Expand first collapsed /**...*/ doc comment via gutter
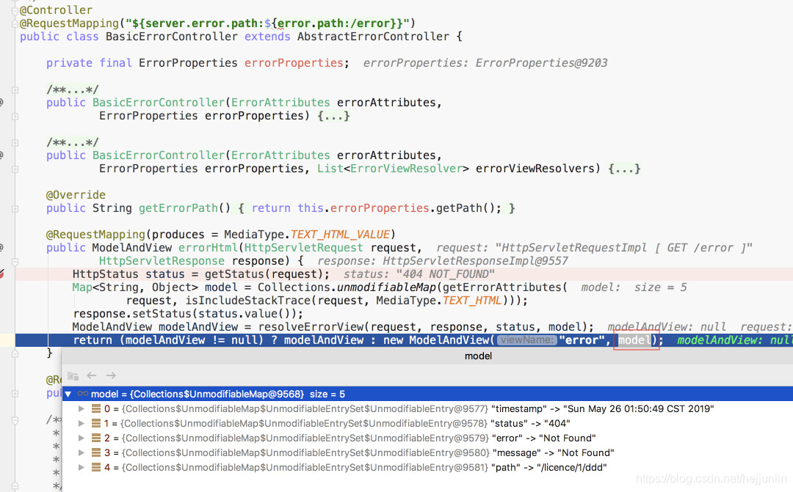The image size is (793, 492). click(x=15, y=90)
